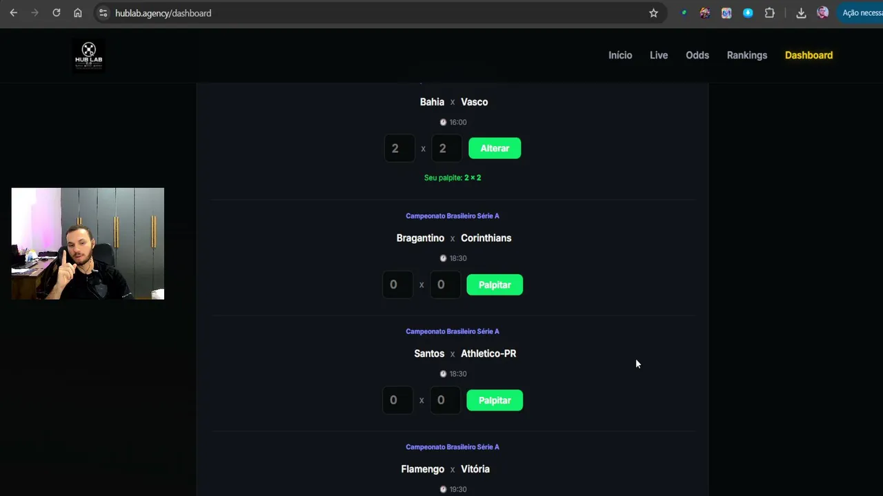Screen dimensions: 883x496
Task: Click the 18:30 time under Bragantino match
Action: point(458,258)
